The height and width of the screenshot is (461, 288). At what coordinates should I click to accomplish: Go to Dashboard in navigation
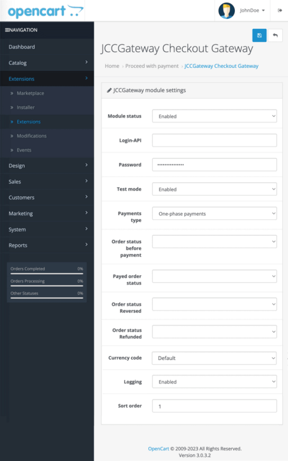pos(22,47)
